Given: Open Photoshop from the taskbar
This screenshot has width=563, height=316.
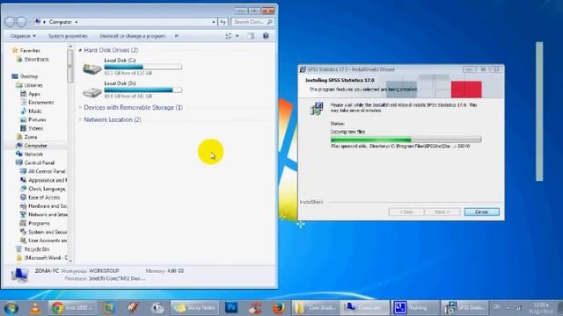Looking at the screenshot, I should point(231,307).
